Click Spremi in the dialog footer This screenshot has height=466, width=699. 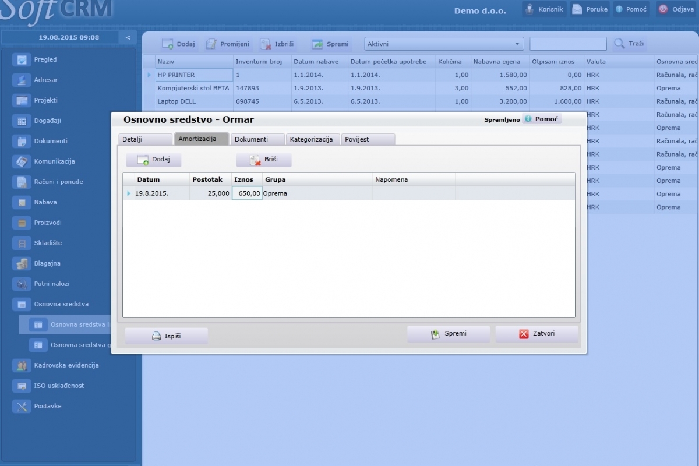(x=449, y=334)
